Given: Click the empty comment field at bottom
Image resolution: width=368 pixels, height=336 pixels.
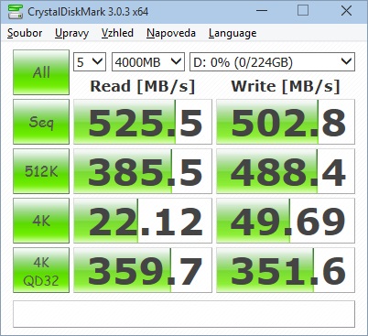Looking at the screenshot, I should (184, 314).
